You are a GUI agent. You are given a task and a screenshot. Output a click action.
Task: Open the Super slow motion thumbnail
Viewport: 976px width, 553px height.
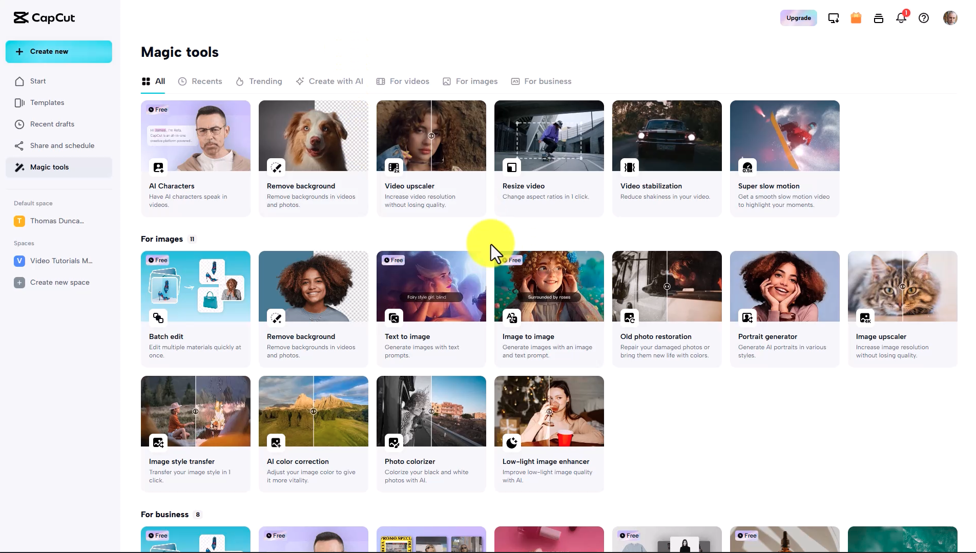click(x=785, y=136)
